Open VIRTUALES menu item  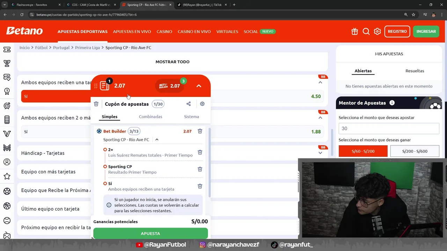227,31
